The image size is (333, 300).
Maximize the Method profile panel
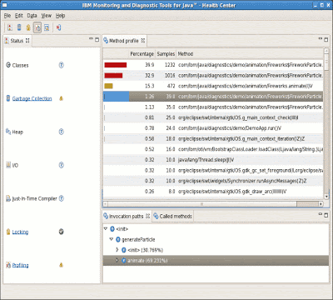(x=326, y=40)
